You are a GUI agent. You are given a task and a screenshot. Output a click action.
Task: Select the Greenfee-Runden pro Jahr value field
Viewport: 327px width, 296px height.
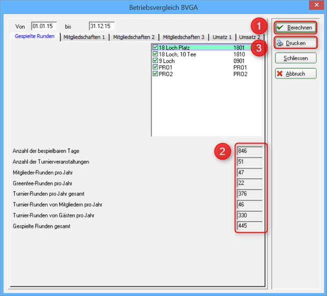(250, 183)
